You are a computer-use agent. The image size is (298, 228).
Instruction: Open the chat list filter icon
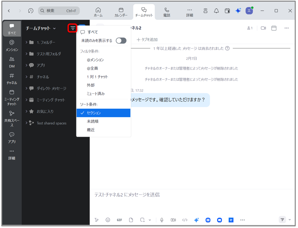click(x=73, y=28)
